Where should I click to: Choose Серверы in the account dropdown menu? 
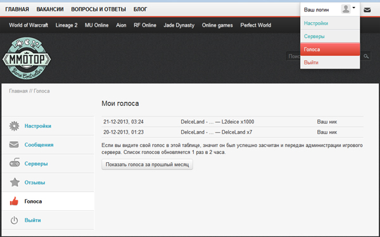pyautogui.click(x=330, y=36)
